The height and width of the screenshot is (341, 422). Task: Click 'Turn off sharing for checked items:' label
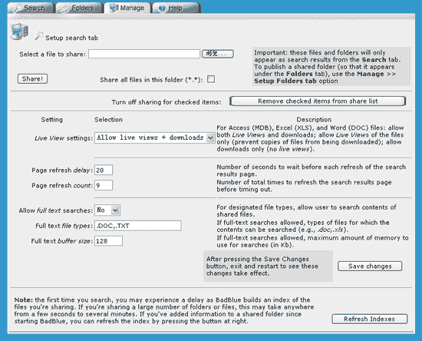(x=166, y=102)
